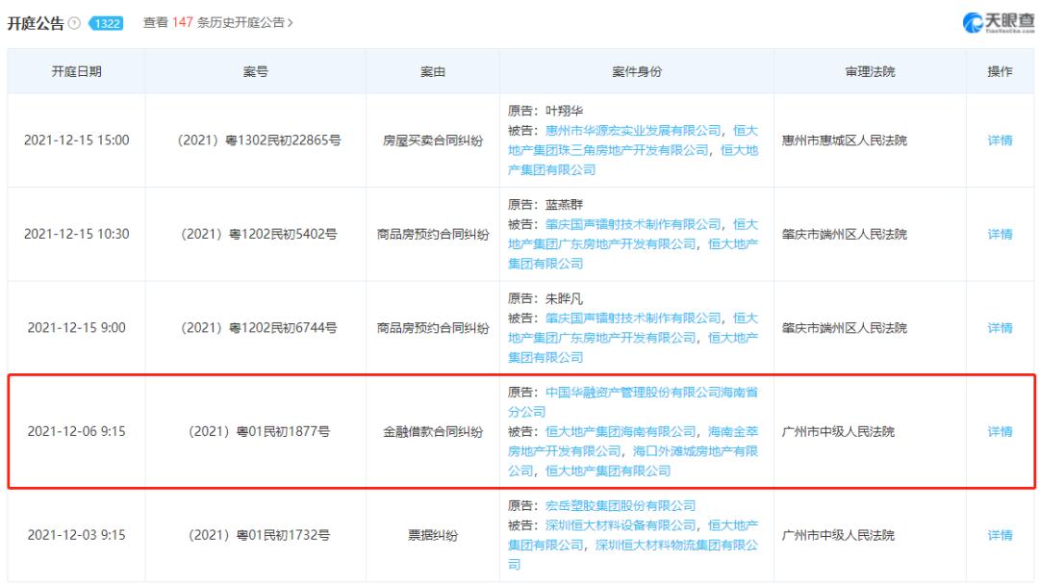Select 肇庆市端州区人民法院 in 5402号 row
1039x586 pixels.
tap(845, 234)
